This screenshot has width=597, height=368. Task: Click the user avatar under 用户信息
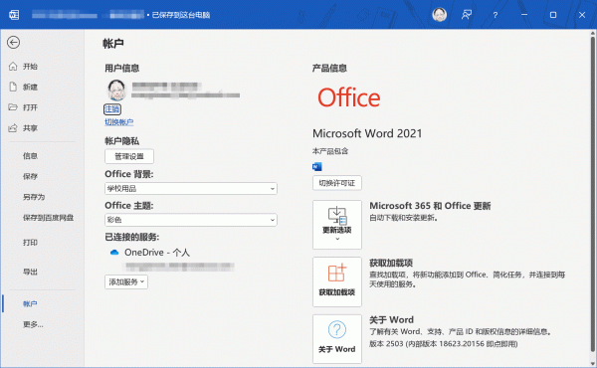[x=116, y=90]
